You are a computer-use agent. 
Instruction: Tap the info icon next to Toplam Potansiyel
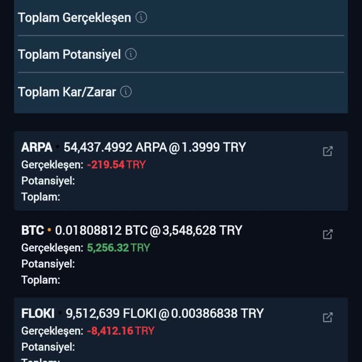[x=131, y=54]
